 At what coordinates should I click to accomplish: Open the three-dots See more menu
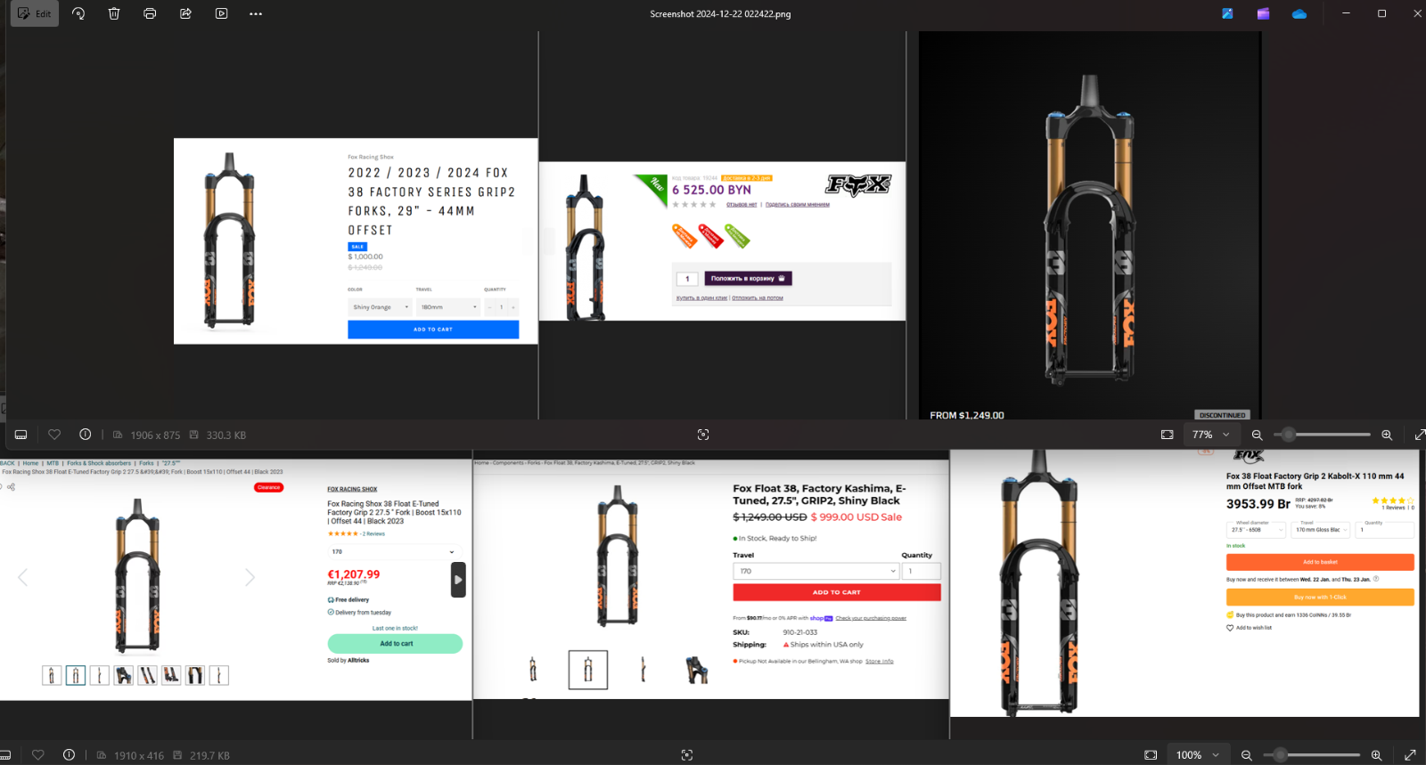256,13
